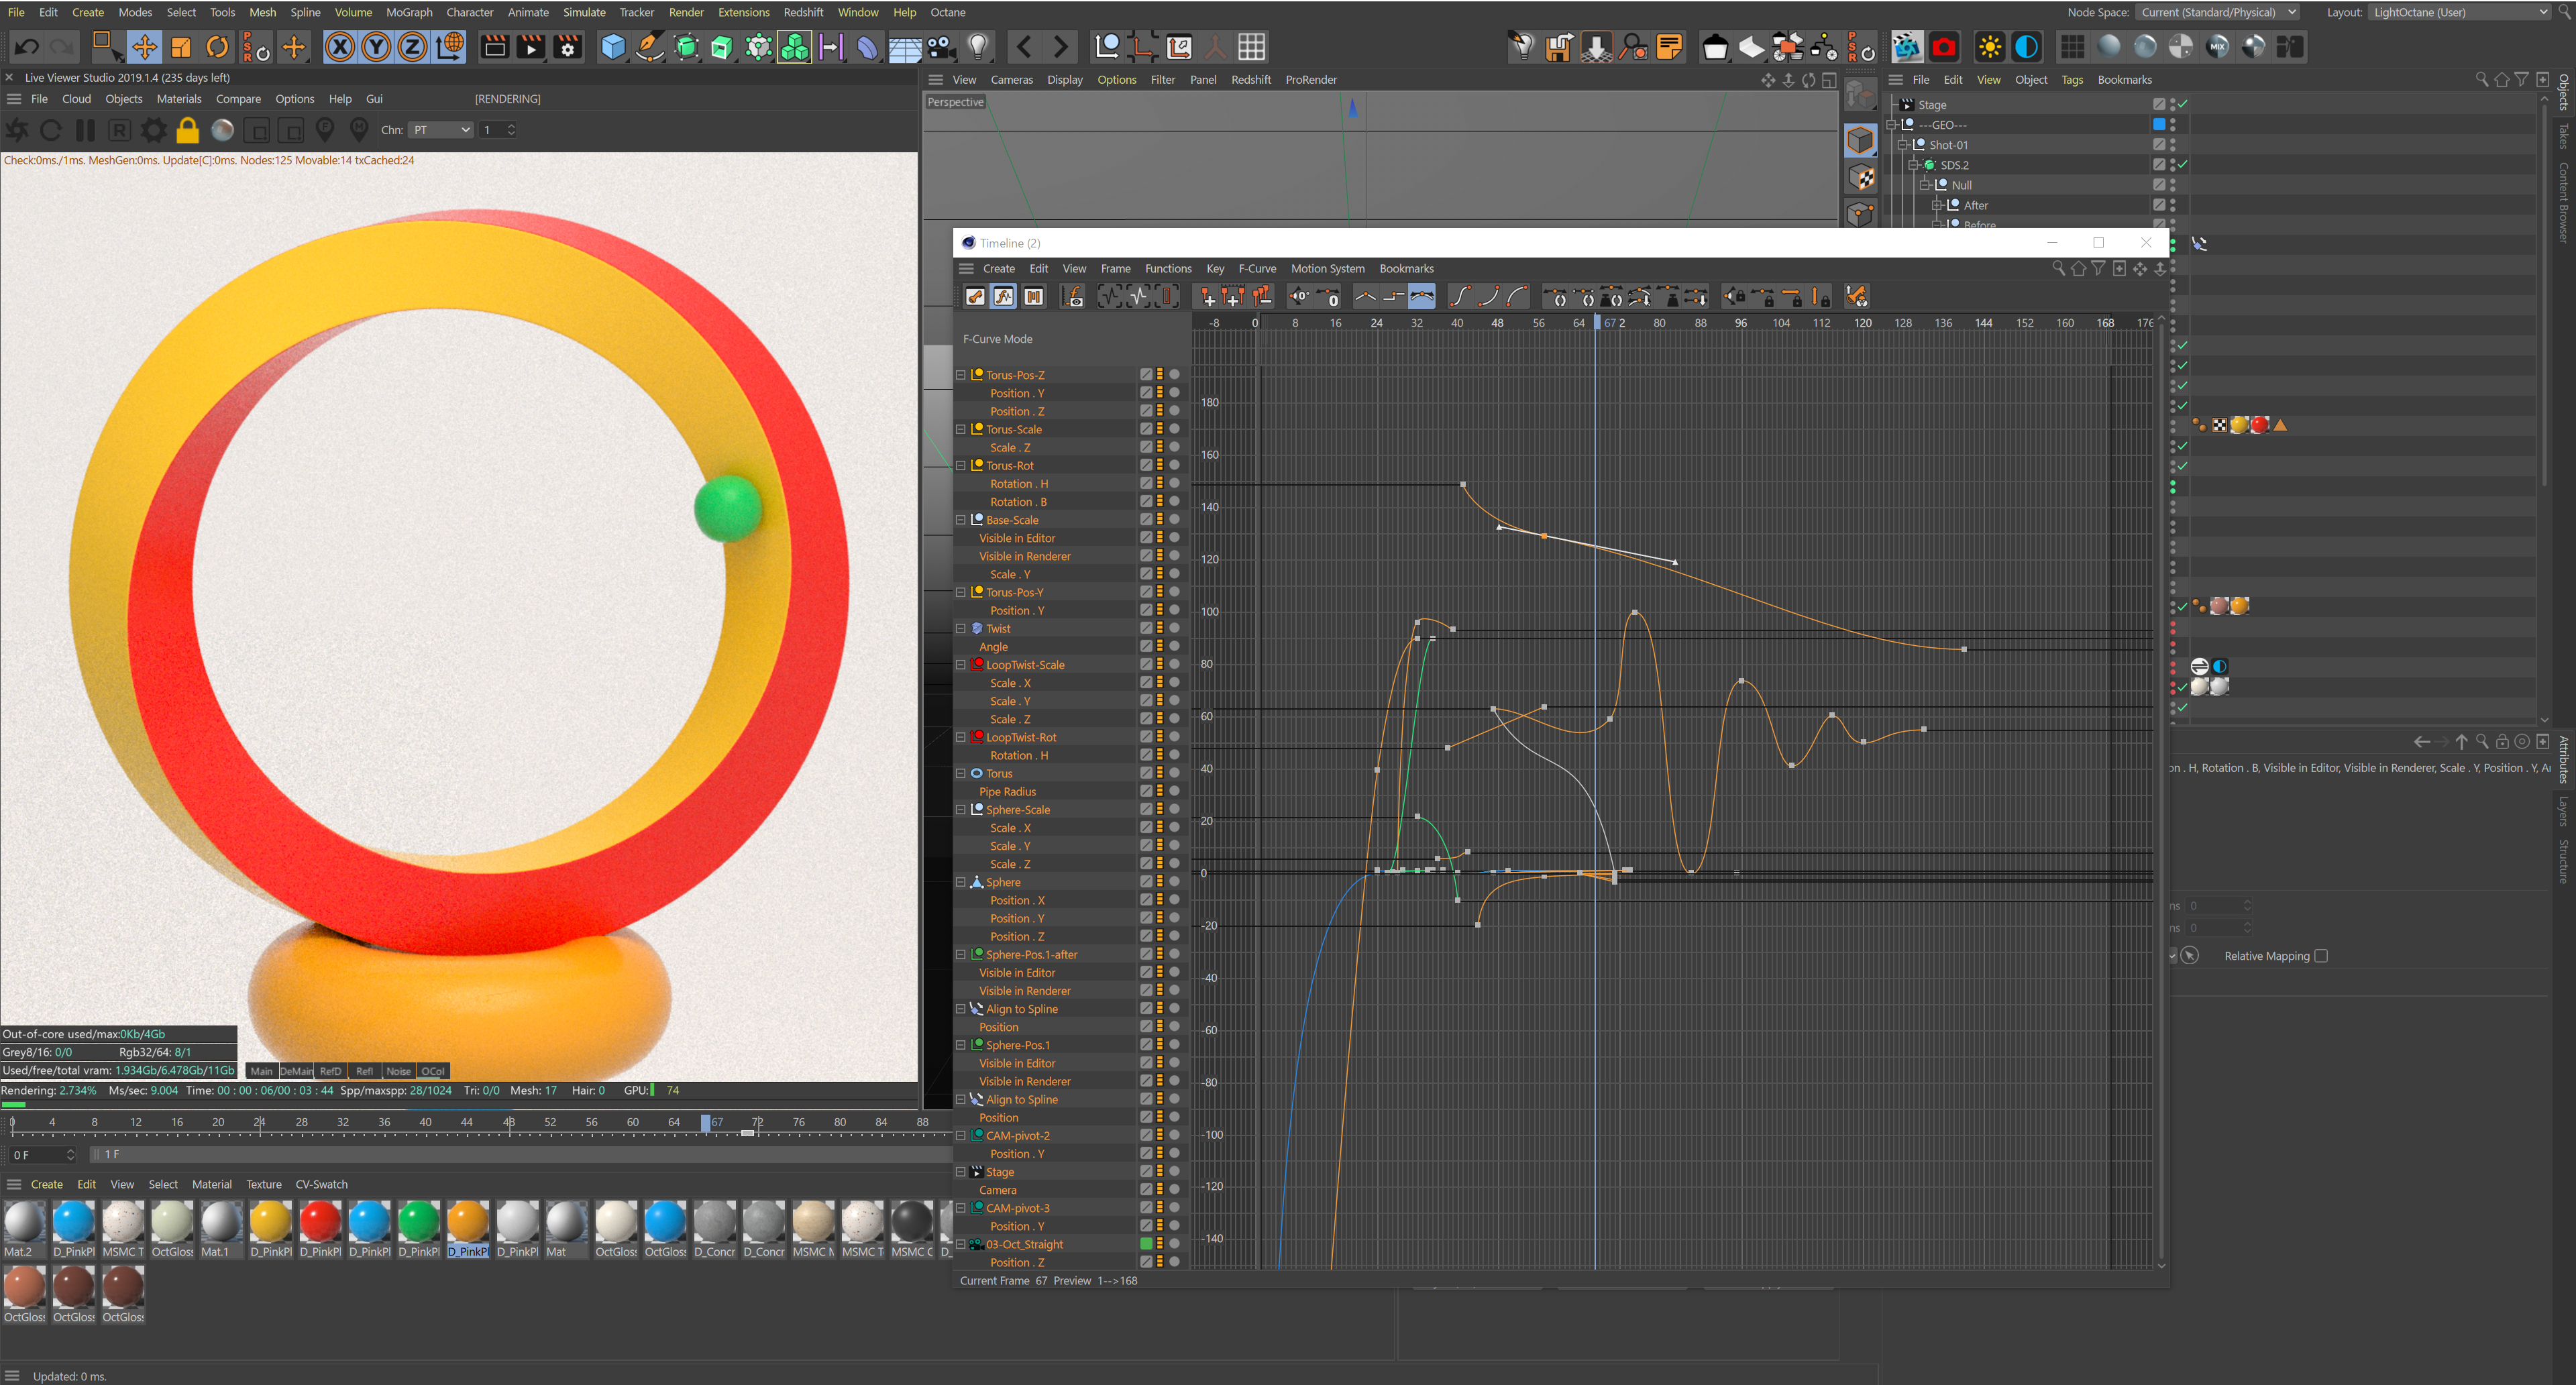Click the Live Viewer lock resolution icon

(187, 130)
